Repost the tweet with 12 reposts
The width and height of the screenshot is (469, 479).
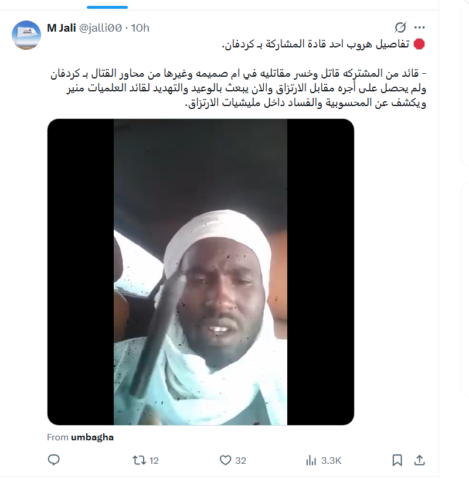(139, 460)
